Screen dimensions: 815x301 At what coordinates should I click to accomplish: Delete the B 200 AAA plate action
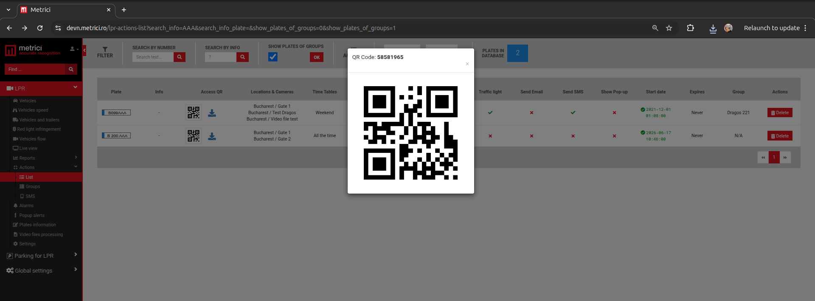coord(780,136)
